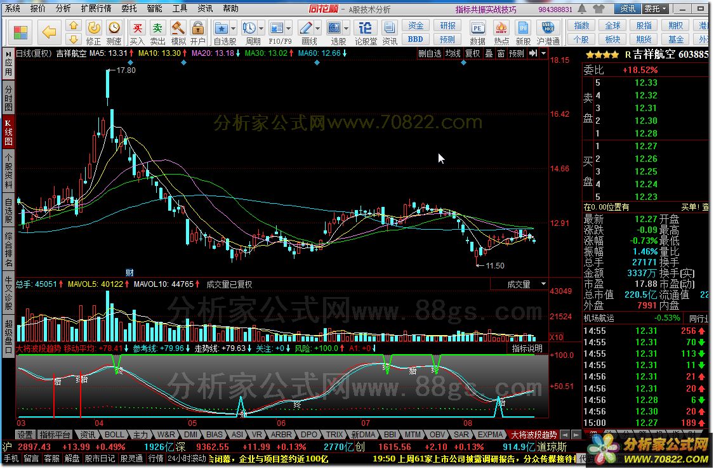Click the 指数 index button
Screen dimensions: 714x469
[x=581, y=25]
